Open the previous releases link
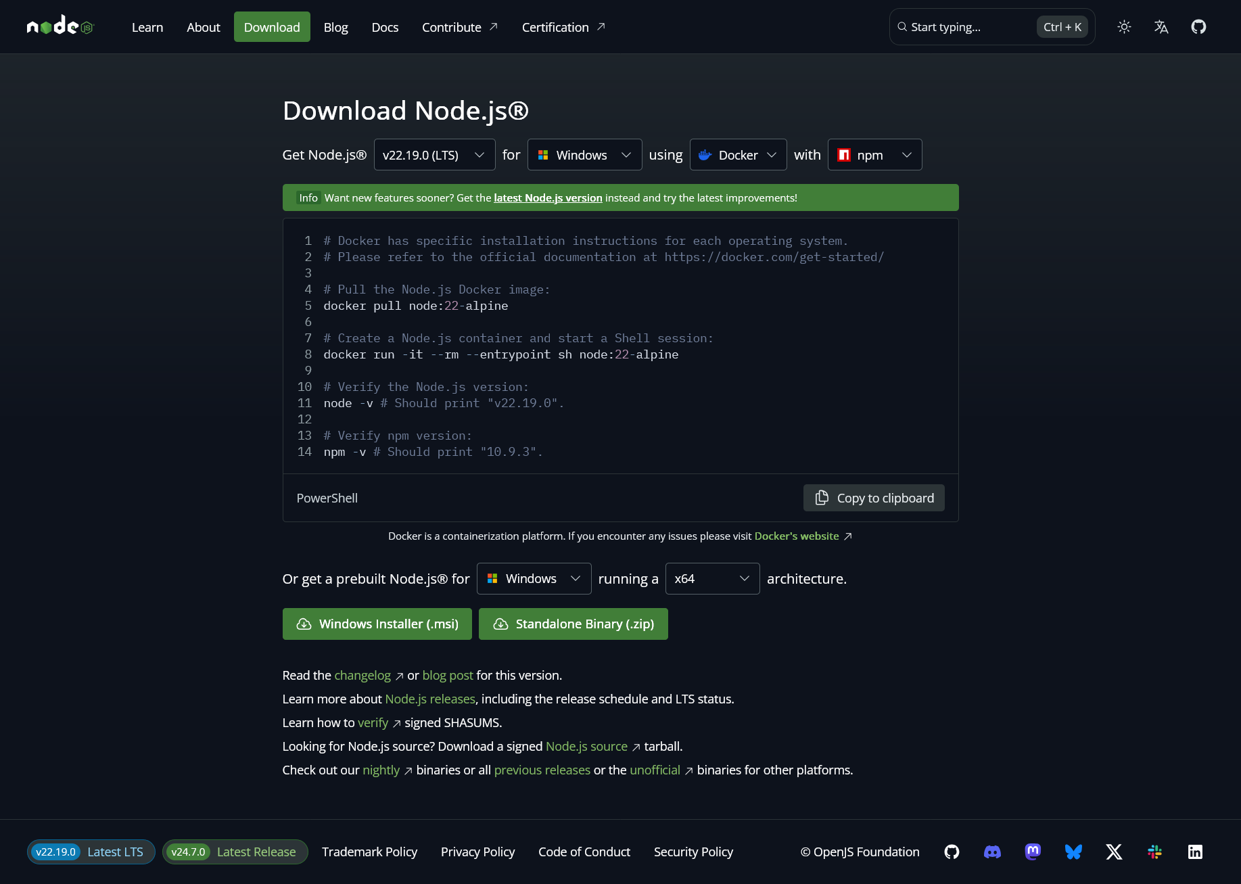The width and height of the screenshot is (1241, 884). click(x=542, y=770)
